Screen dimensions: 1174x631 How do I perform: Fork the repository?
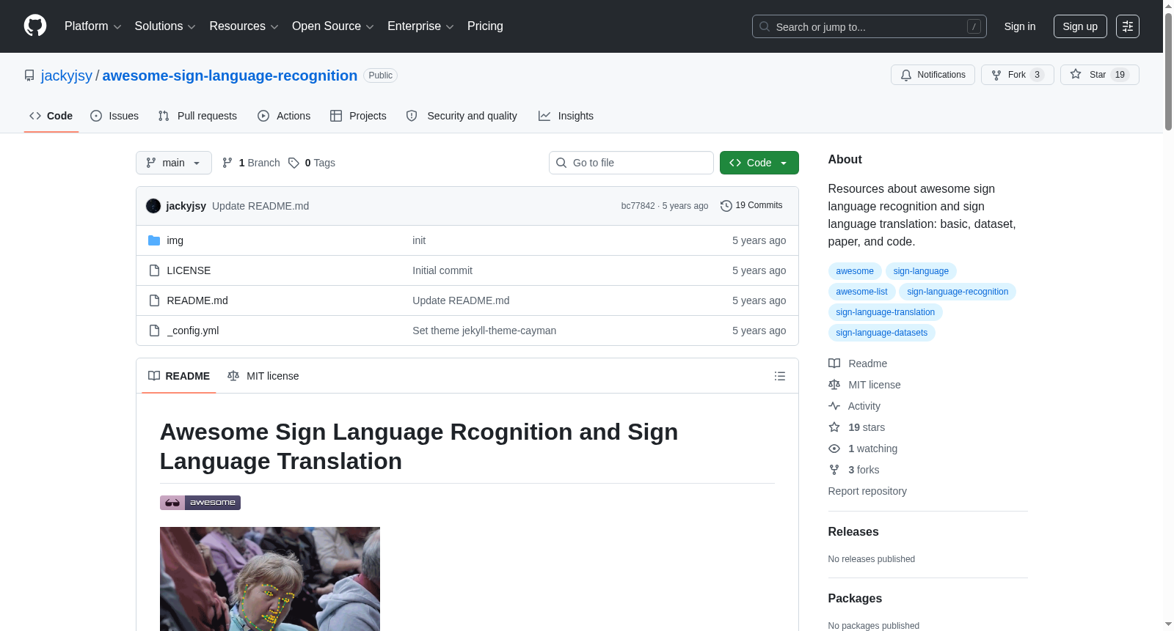click(1017, 75)
